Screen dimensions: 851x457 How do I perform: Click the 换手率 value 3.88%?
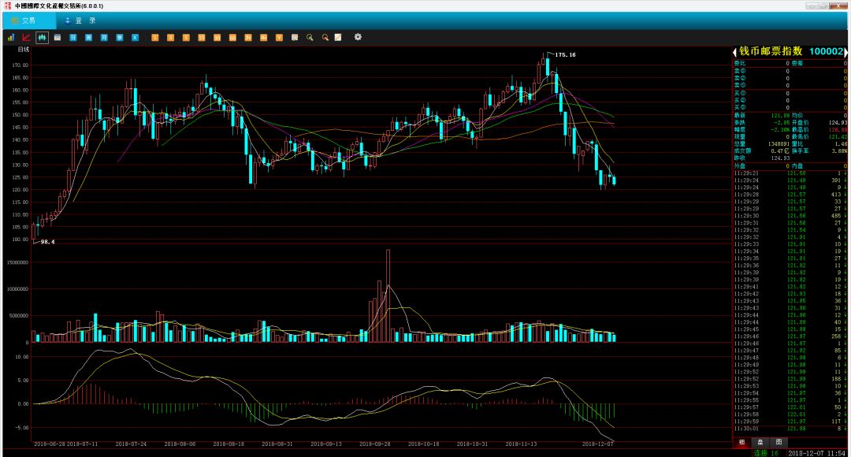[839, 150]
